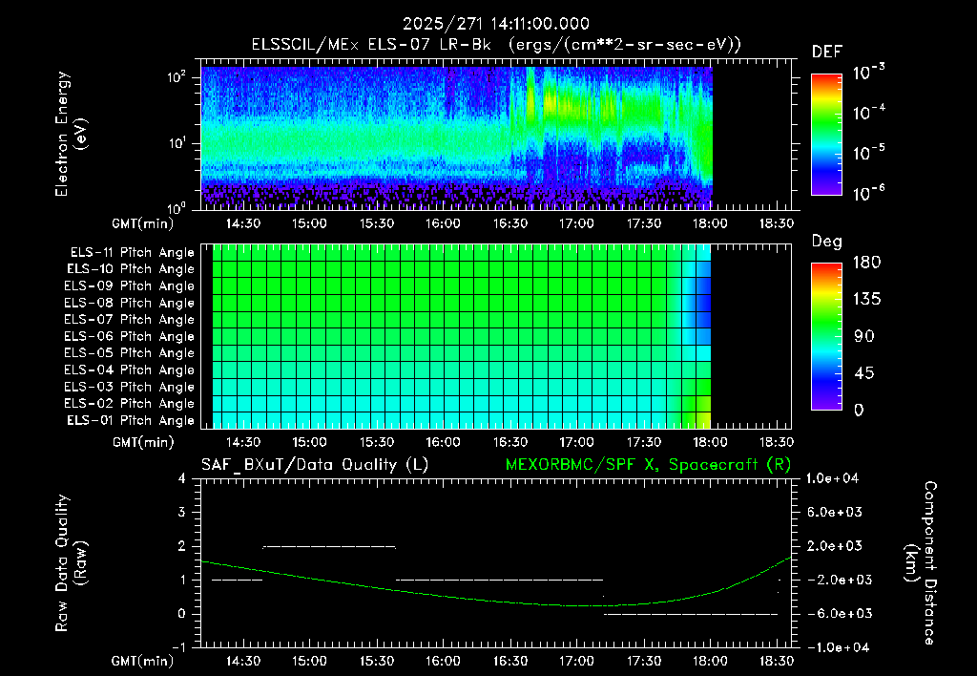Click the data quality segment at level 0
Image resolution: width=977 pixels, height=676 pixels.
(x=691, y=614)
